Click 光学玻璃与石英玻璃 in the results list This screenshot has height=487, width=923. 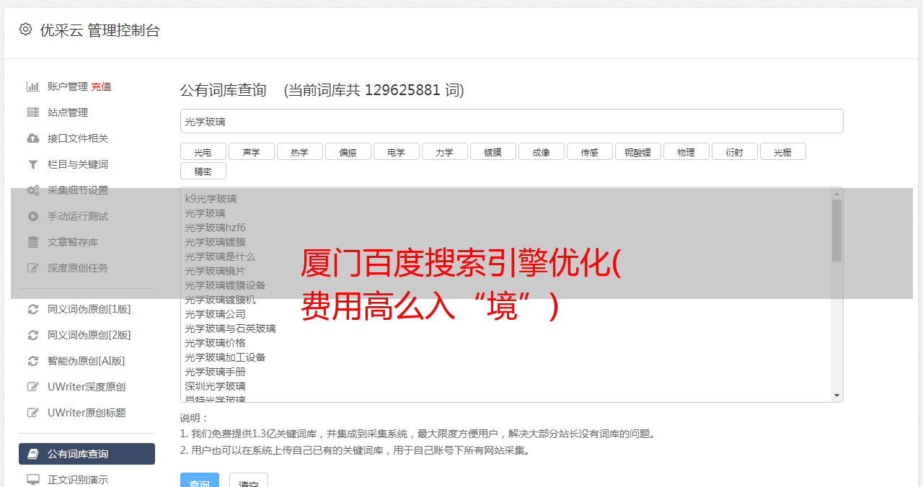click(x=230, y=329)
